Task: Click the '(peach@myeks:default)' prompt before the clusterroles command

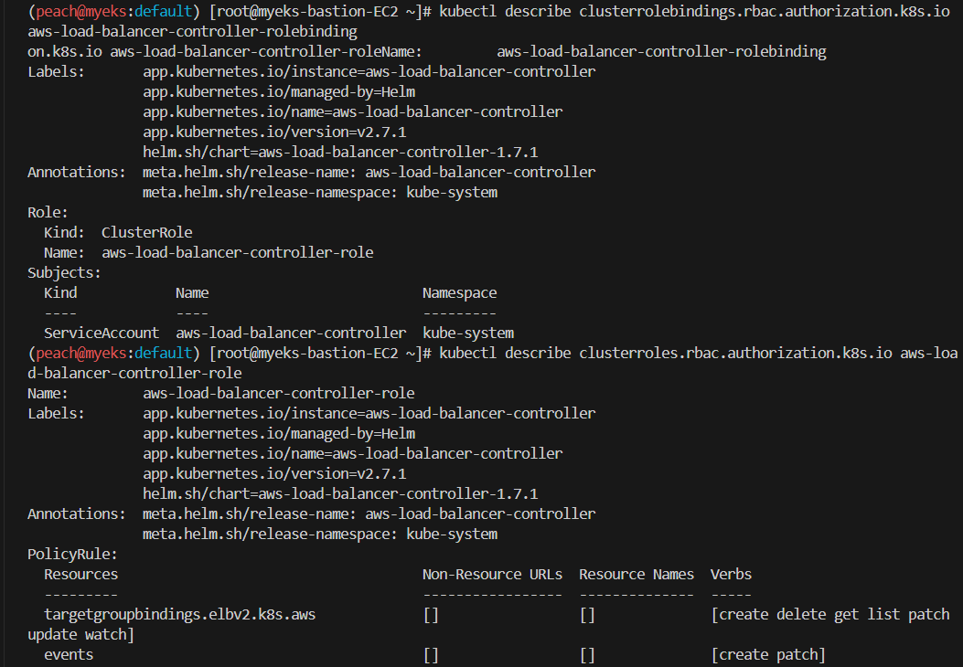Action: [x=114, y=354]
